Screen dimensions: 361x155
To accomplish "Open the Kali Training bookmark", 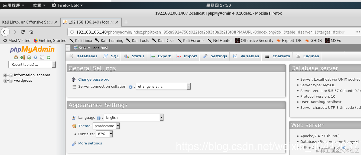I will point(109,41).
